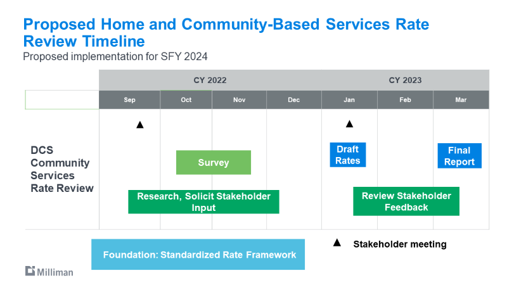Select the Review Stakeholder Feedback bar
Viewport: 507px width, 285px height.
point(406,201)
